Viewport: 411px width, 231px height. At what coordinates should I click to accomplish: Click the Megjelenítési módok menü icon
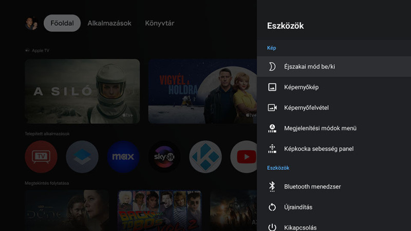tap(272, 128)
